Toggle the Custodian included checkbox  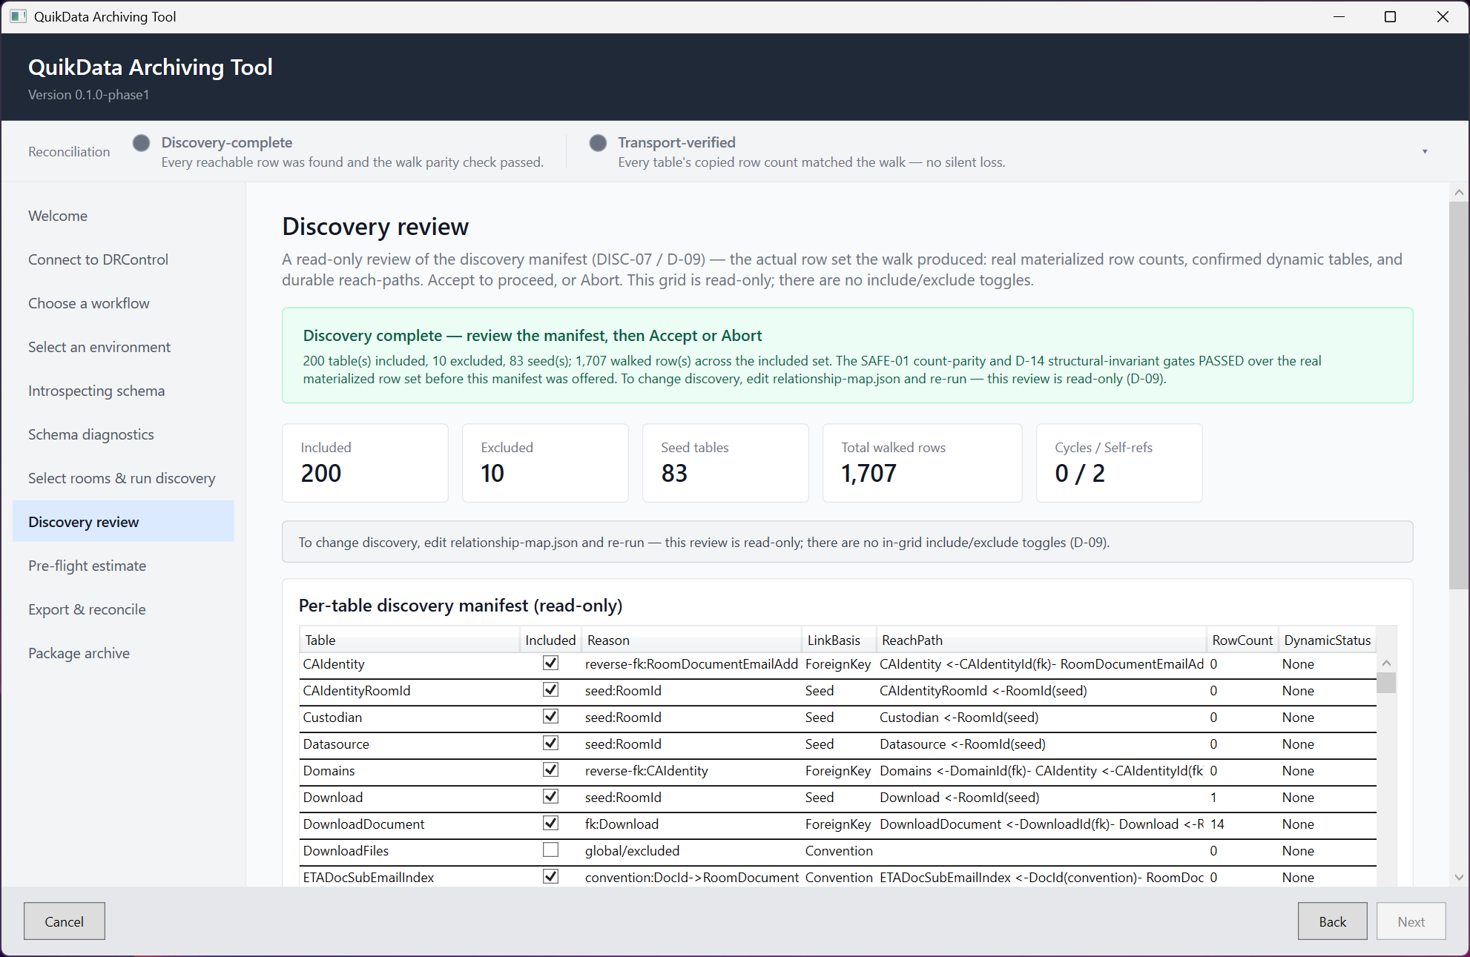coord(550,717)
